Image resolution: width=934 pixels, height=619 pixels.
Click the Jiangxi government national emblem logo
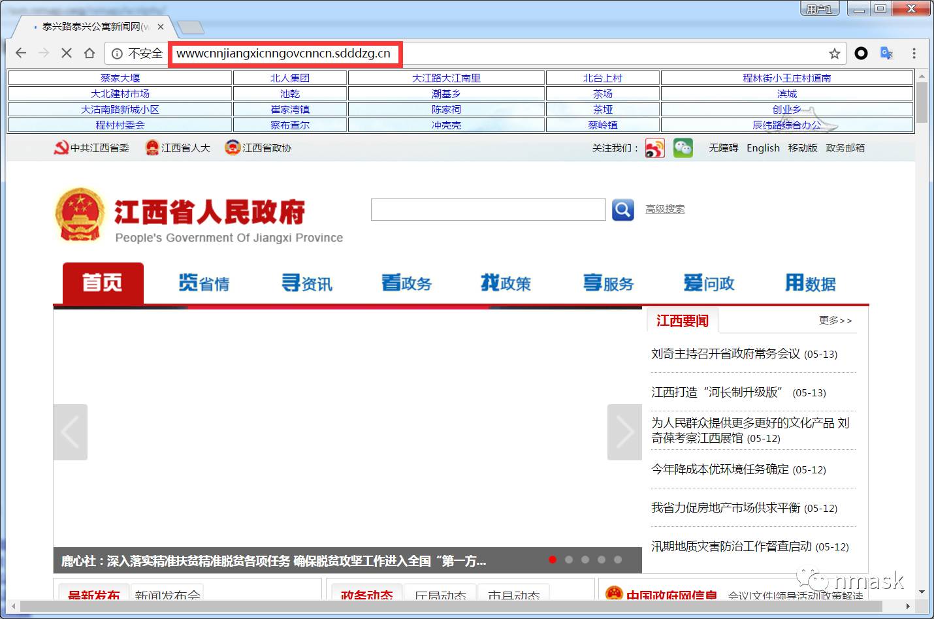79,214
